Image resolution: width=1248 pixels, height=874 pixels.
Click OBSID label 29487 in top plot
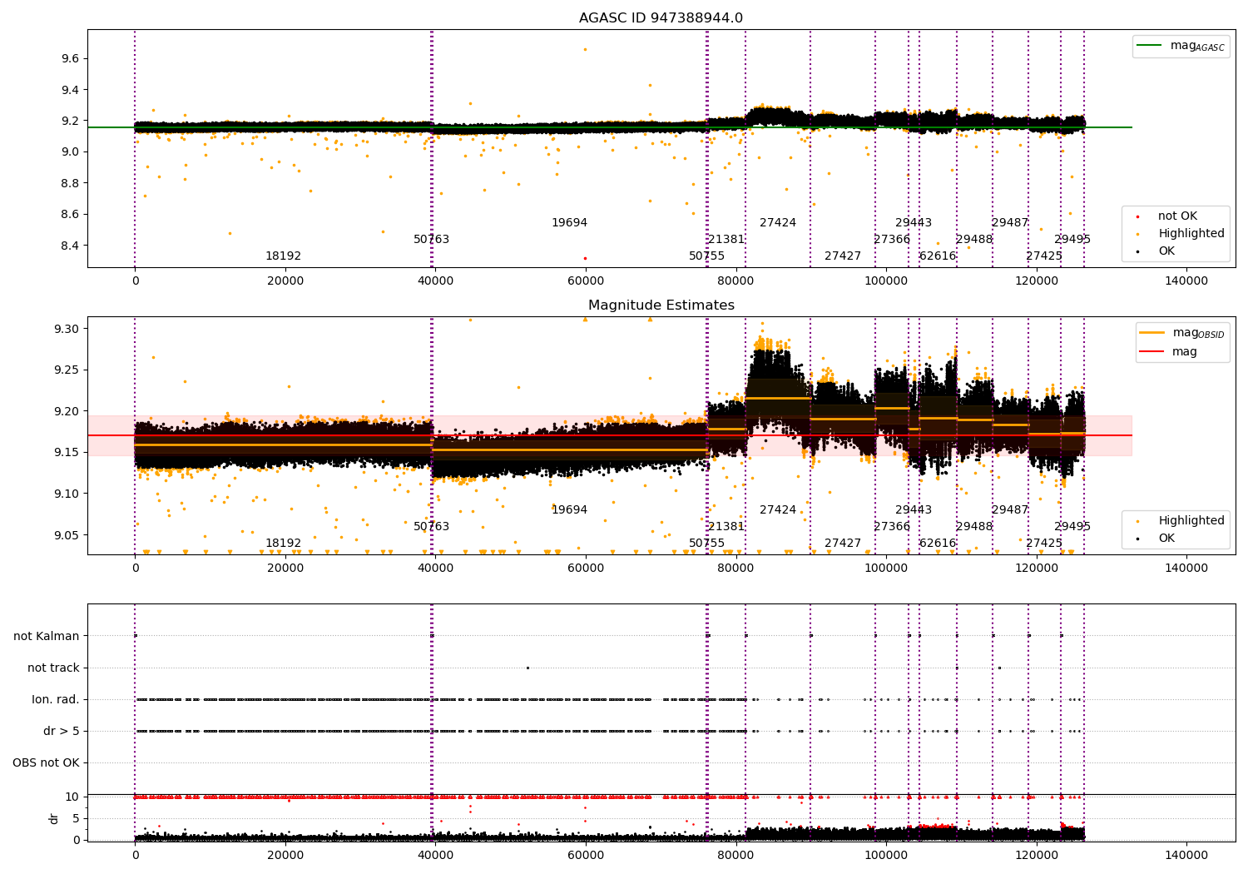coord(1010,223)
